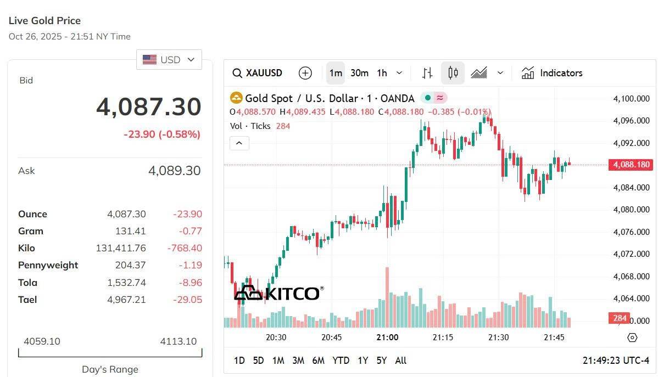The image size is (658, 377).
Task: Select the candlestick chart style
Action: click(453, 73)
